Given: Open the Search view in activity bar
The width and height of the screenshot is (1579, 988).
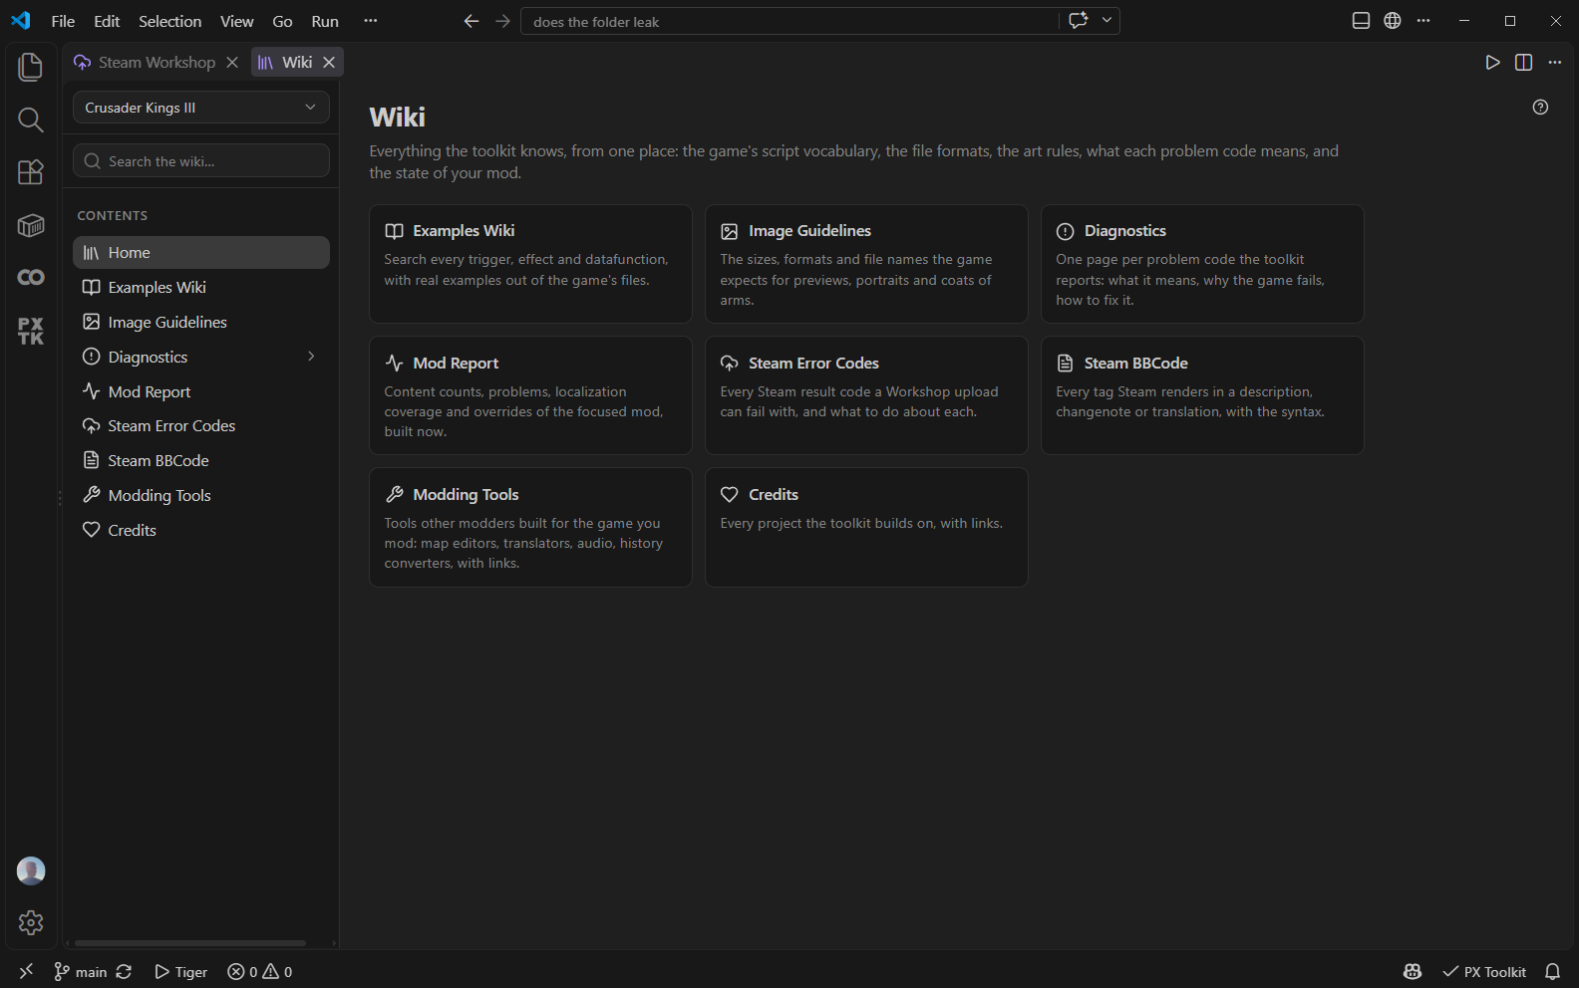Looking at the screenshot, I should 31,121.
